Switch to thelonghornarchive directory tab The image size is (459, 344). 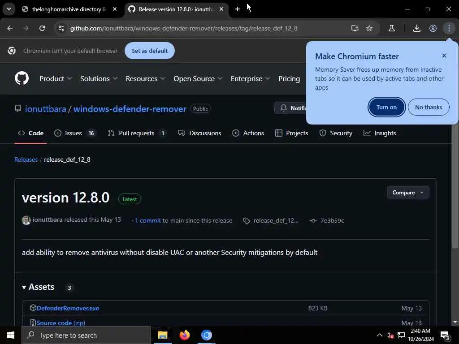tap(69, 9)
